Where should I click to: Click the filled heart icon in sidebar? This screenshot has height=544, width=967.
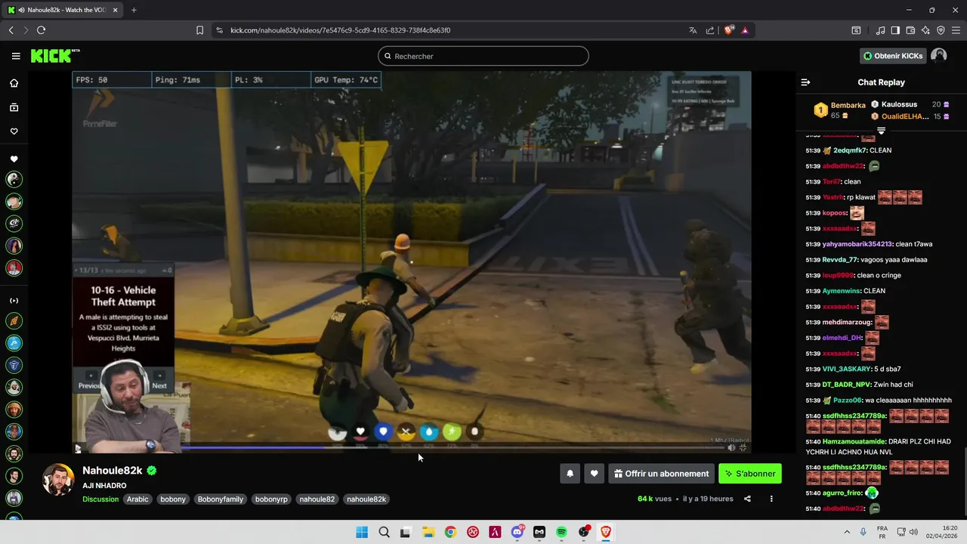14,159
